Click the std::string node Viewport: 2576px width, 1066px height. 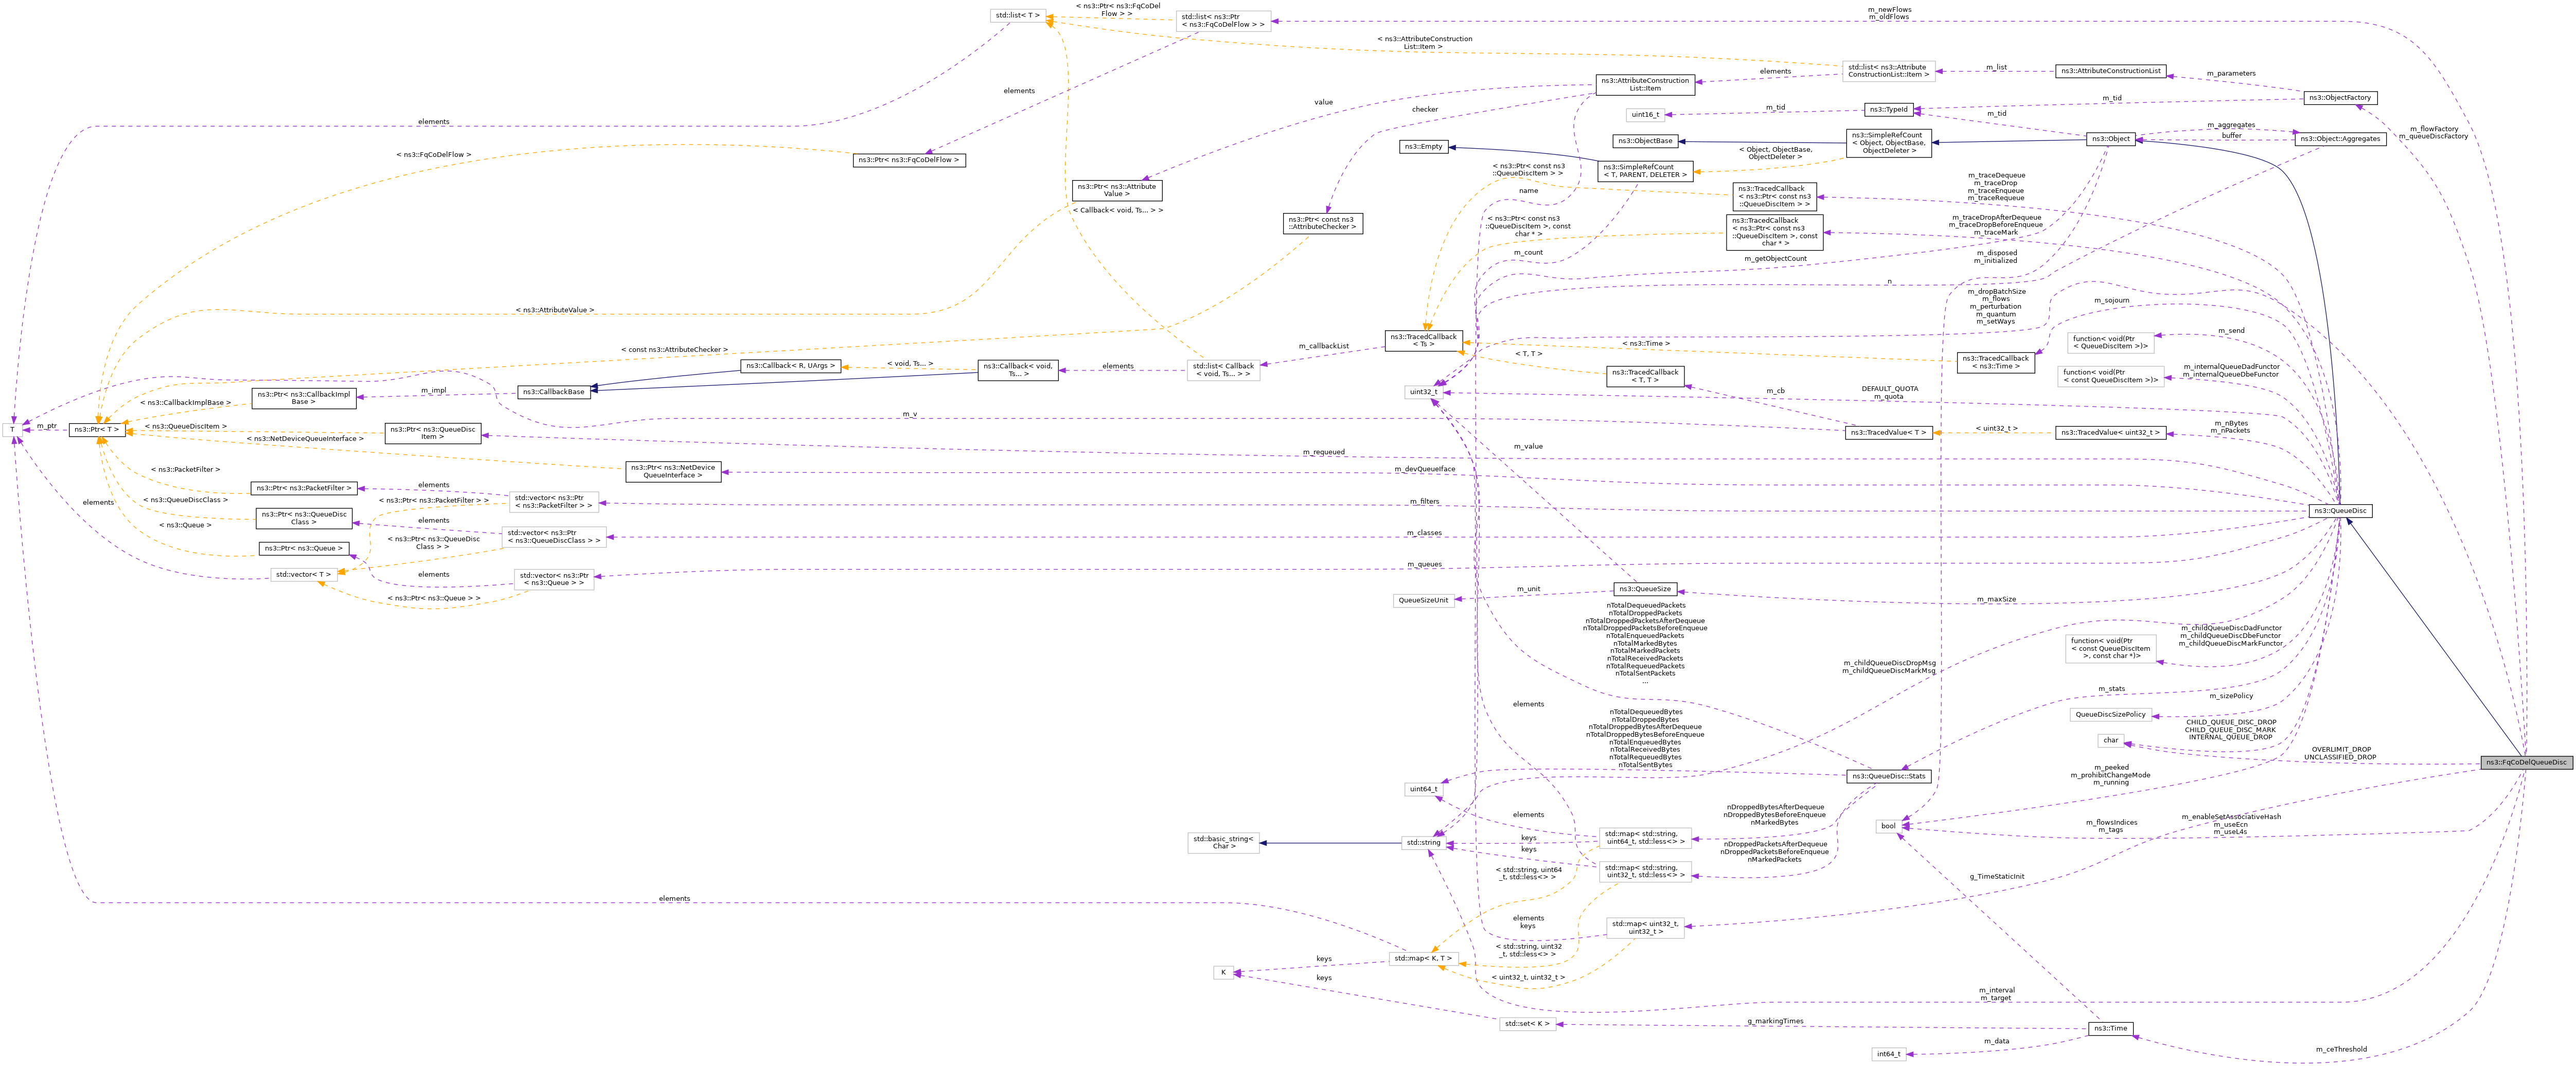coord(1425,843)
